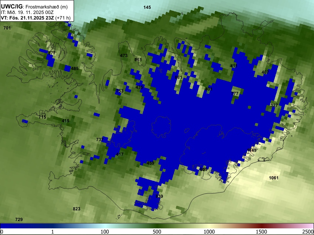Select the 327 value label
Viewport: 314px width, 235px height.
[x=274, y=105]
